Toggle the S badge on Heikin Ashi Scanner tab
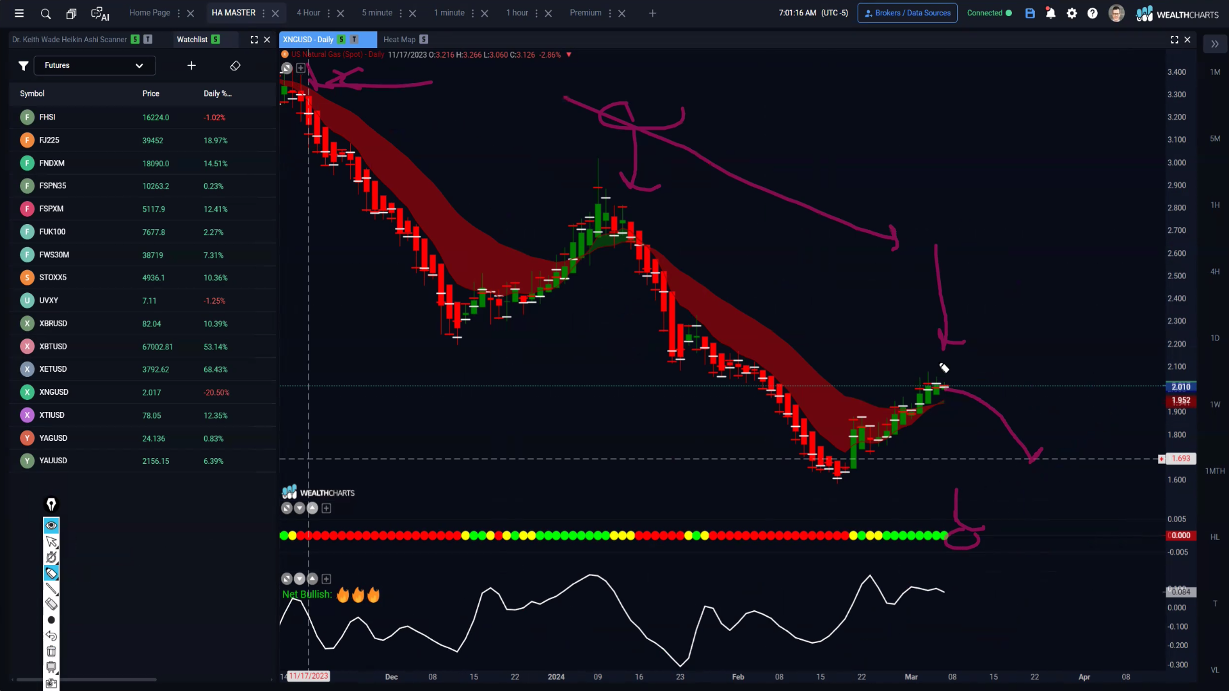This screenshot has height=691, width=1229. point(135,40)
